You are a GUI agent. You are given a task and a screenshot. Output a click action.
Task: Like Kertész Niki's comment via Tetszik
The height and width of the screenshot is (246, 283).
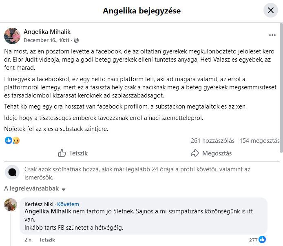tap(47, 240)
